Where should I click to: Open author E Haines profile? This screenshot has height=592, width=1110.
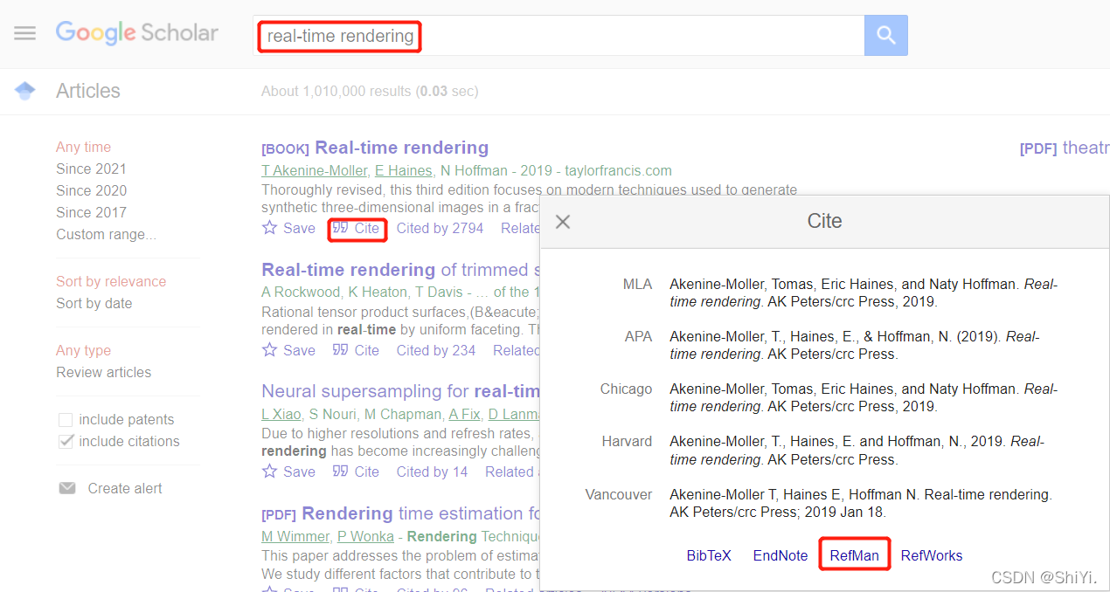coord(403,170)
